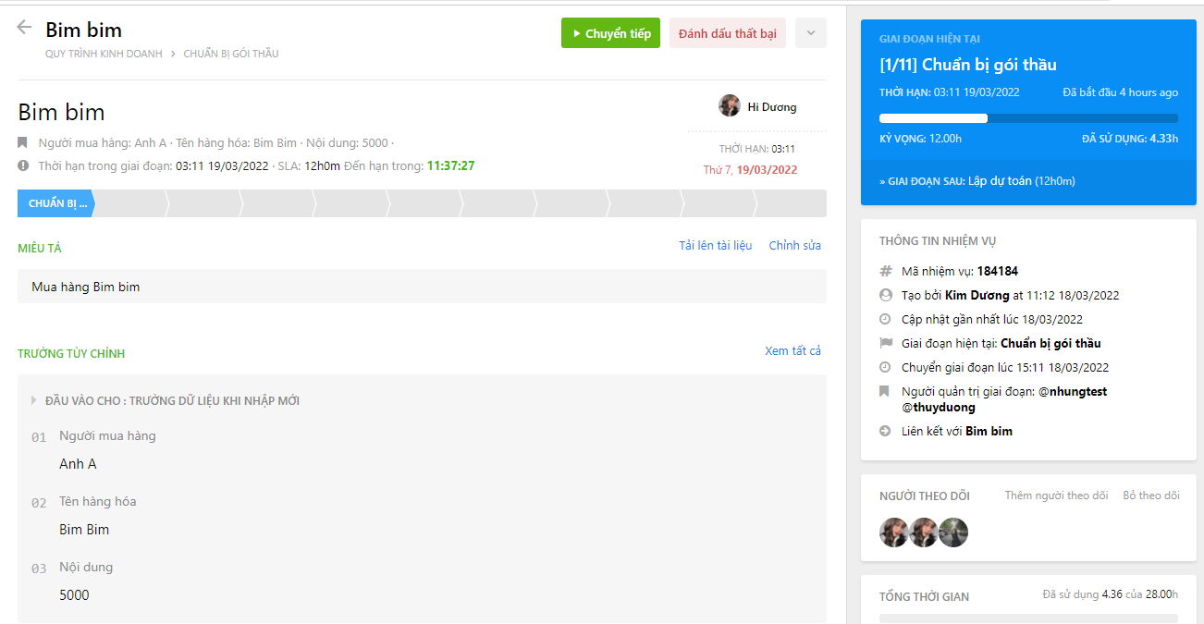Click the # icon next to "Mã nhiệm vụ"

click(x=885, y=271)
